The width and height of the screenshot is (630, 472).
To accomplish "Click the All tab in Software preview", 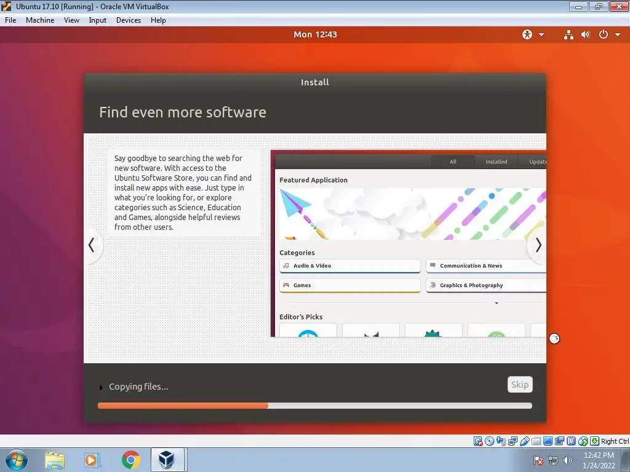I will (x=453, y=162).
